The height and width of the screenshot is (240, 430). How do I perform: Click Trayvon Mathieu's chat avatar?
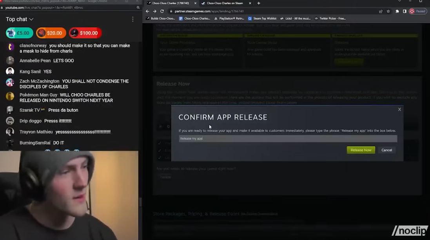[x=10, y=132]
